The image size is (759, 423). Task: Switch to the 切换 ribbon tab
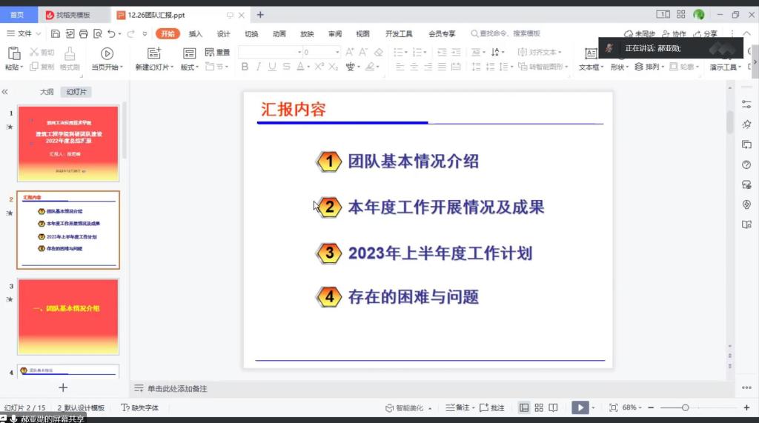(x=251, y=33)
